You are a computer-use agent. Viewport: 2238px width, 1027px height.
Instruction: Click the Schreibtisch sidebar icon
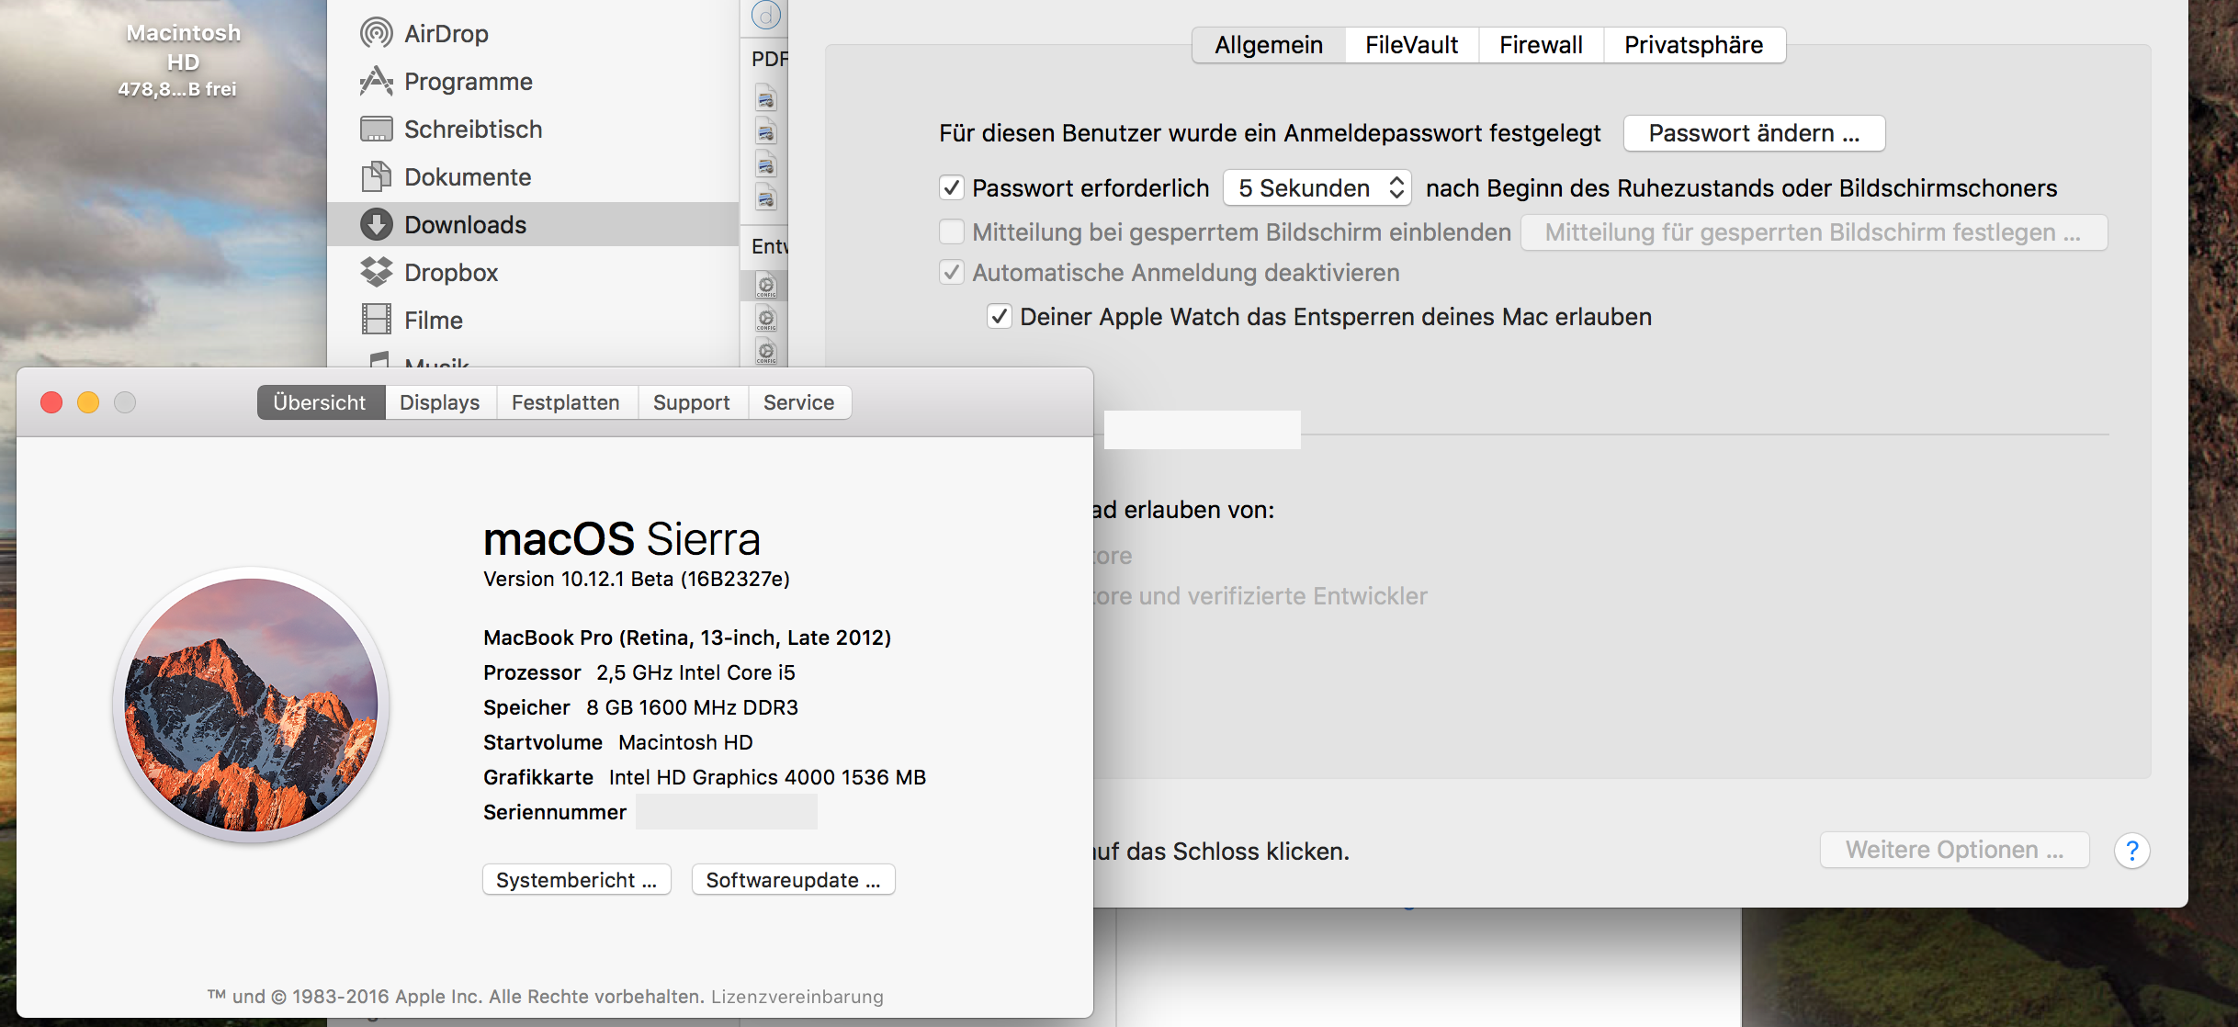coord(376,130)
